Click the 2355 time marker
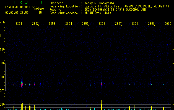The width and height of the screenshot is (174, 110). tap(85, 24)
